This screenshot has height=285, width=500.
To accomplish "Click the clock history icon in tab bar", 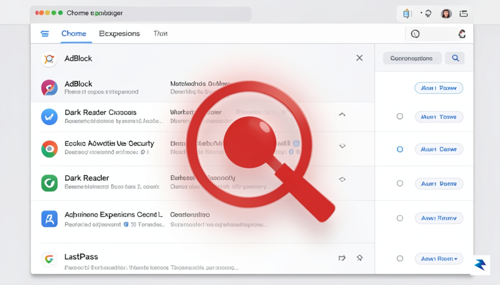I will pos(415,34).
